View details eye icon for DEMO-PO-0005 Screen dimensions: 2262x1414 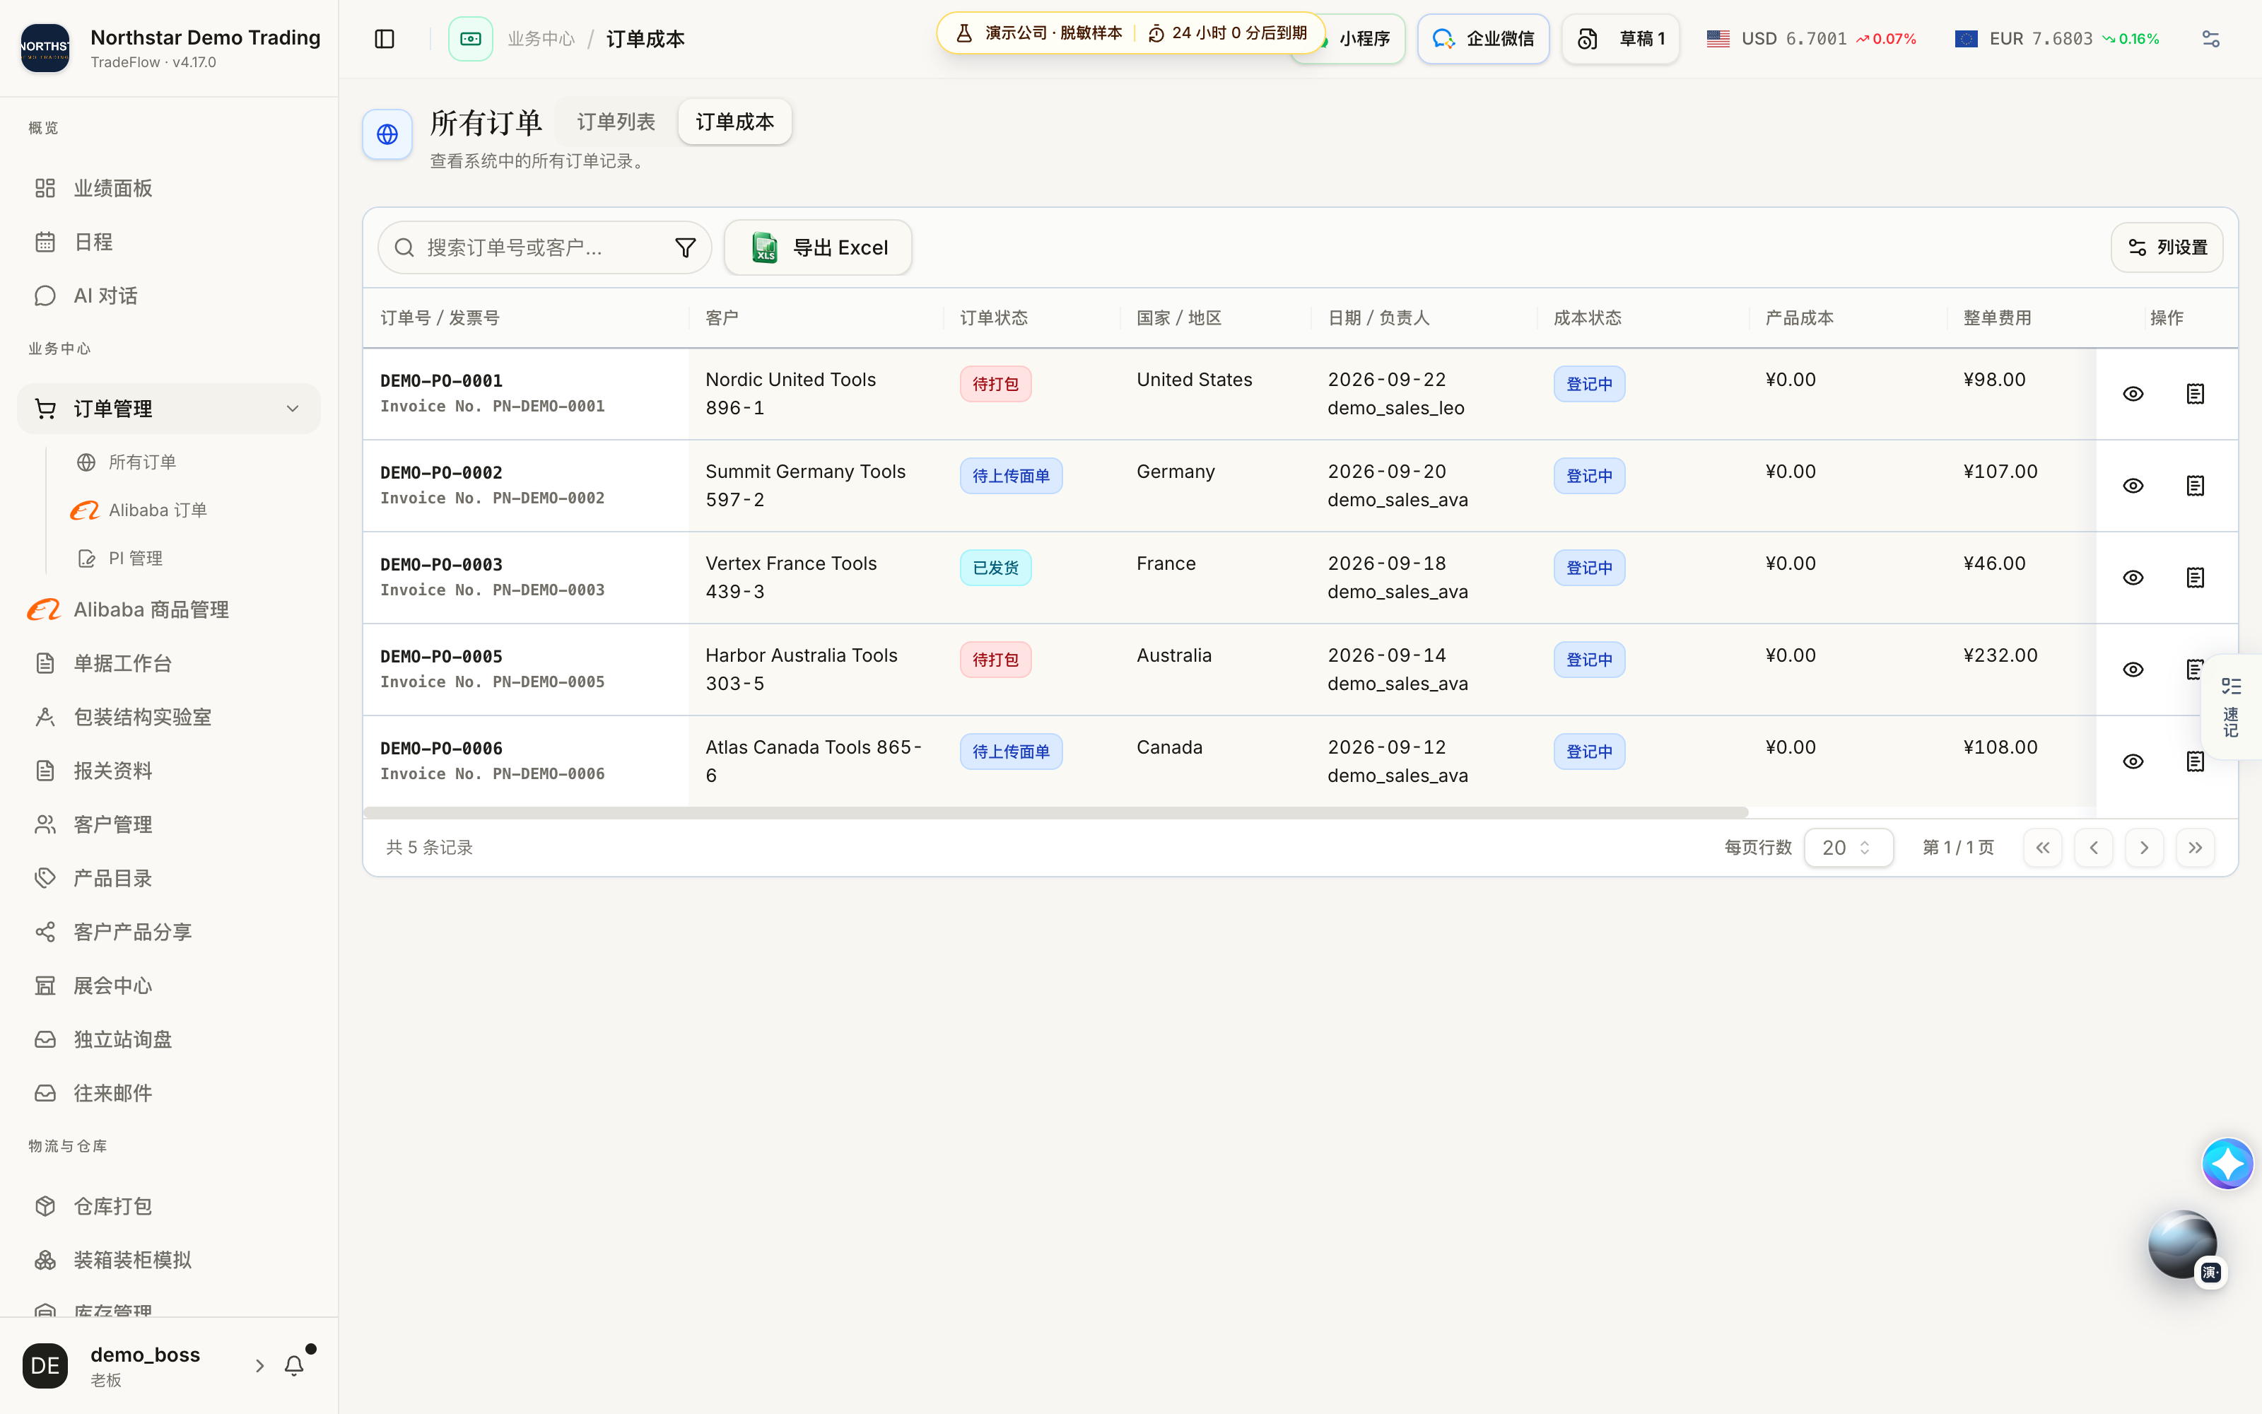tap(2133, 670)
